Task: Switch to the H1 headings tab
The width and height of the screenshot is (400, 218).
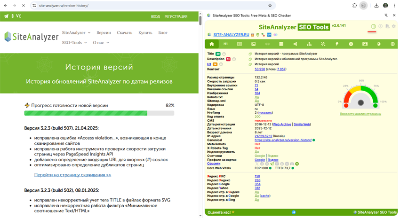Action: [225, 44]
